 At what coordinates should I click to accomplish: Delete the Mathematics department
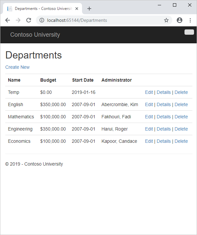coord(181,117)
